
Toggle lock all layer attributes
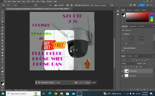pos(136,67)
